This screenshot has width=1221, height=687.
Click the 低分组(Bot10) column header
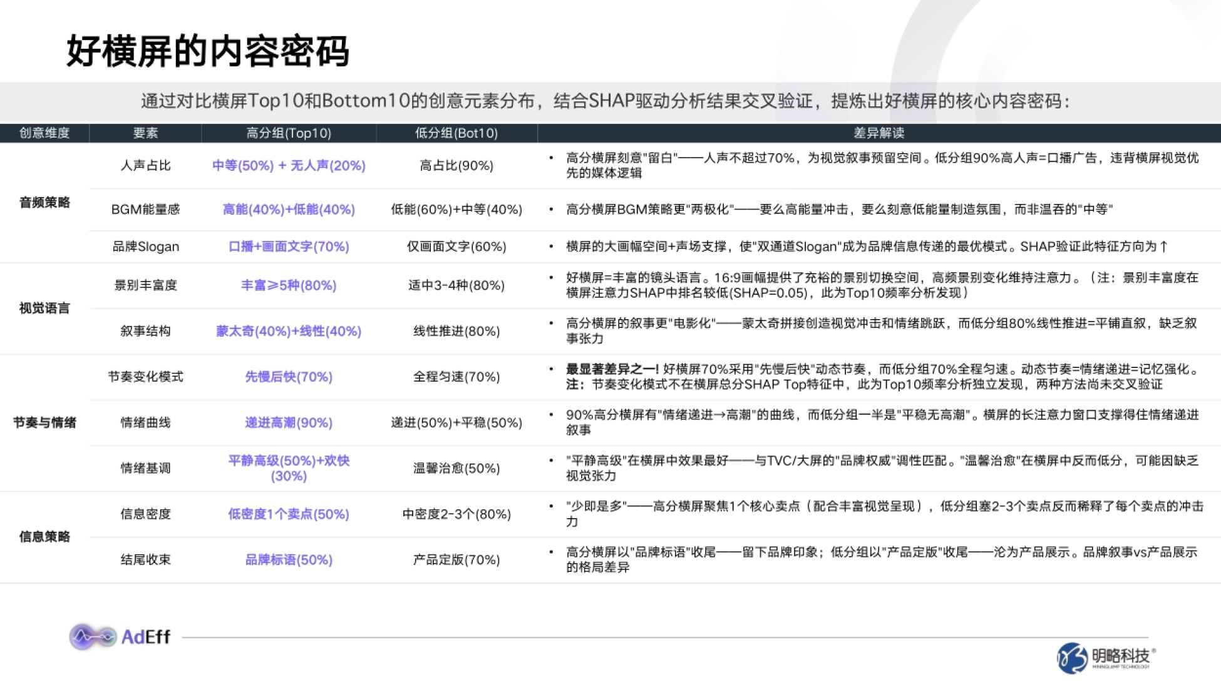click(456, 133)
